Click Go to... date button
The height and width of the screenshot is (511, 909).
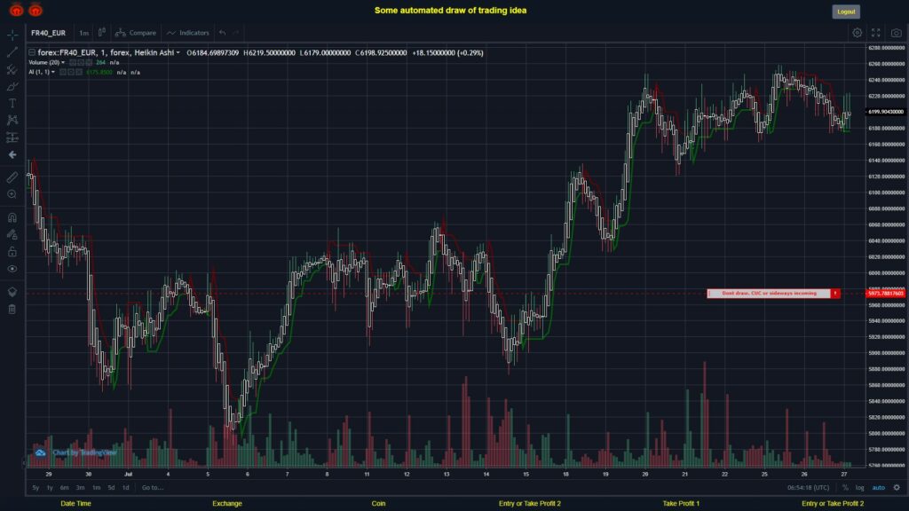(153, 488)
